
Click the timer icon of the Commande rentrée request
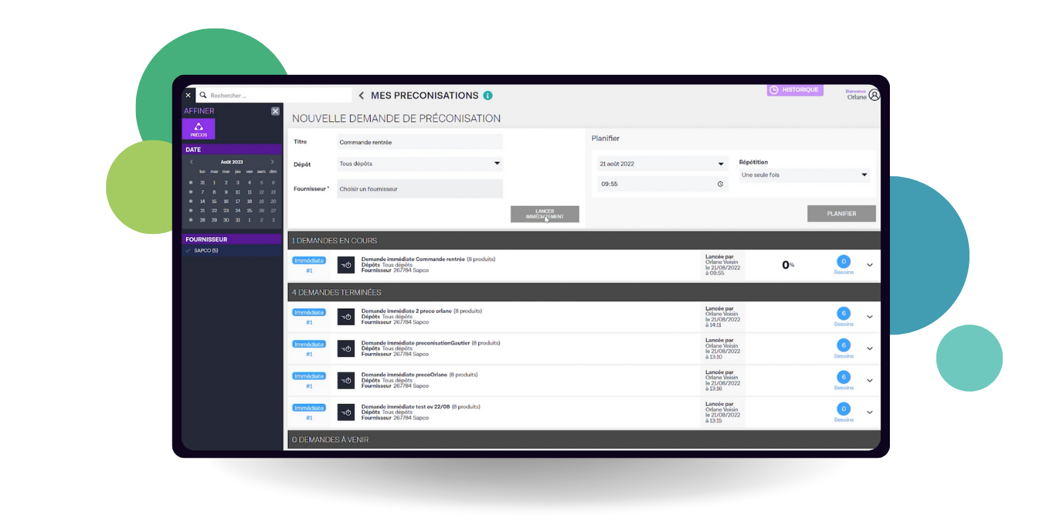point(346,265)
